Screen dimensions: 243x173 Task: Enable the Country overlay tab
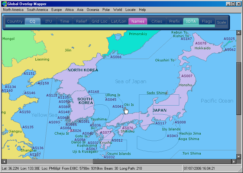[15, 21]
